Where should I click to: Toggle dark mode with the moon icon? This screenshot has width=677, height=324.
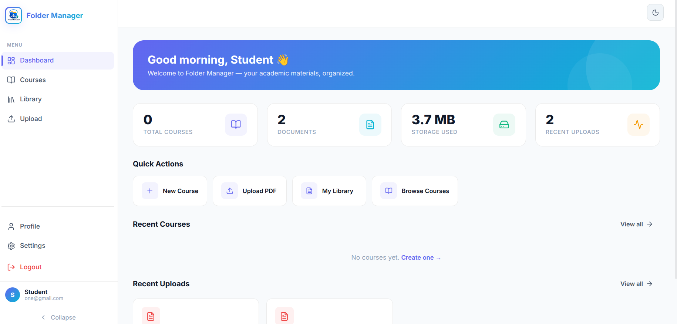655,13
